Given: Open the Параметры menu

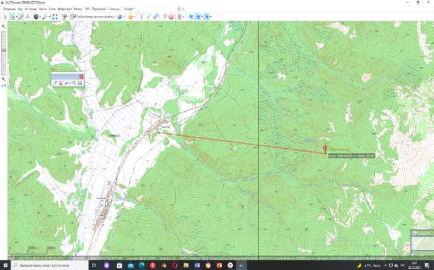Looking at the screenshot, I should 99,9.
